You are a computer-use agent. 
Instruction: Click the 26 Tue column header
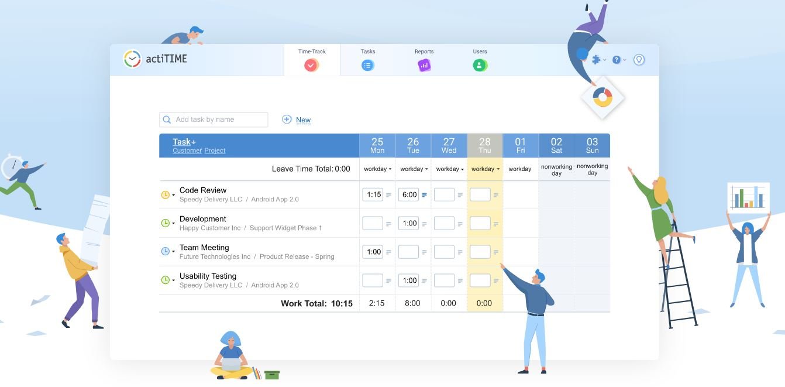(x=413, y=146)
